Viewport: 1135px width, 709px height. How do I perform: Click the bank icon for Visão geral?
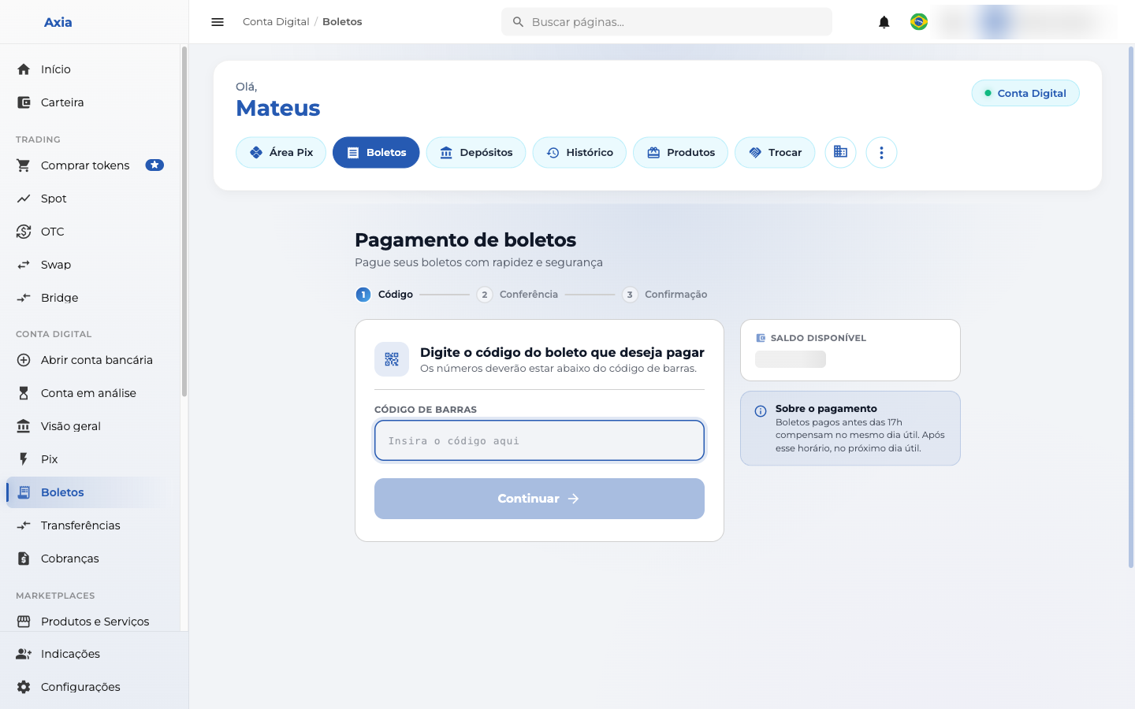pyautogui.click(x=24, y=426)
